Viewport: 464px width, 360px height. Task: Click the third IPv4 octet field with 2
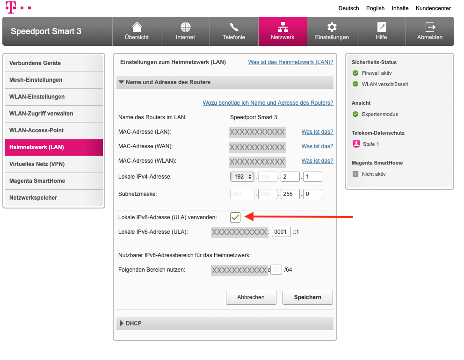click(x=290, y=177)
